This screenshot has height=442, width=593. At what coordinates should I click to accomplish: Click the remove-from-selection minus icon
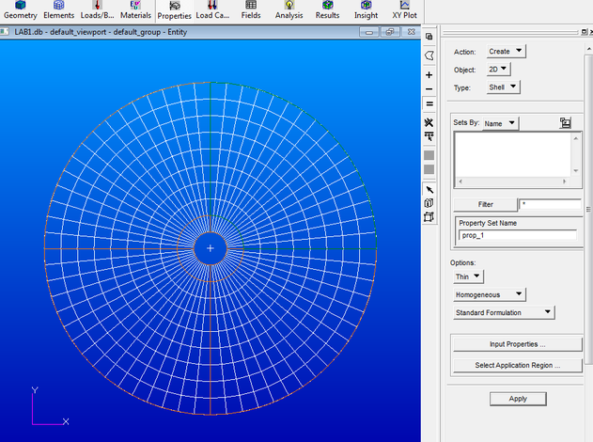(x=429, y=89)
